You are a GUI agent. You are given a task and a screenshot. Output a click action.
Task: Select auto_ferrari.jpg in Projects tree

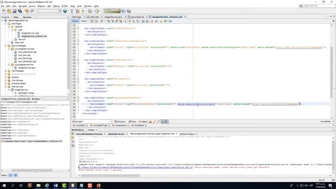(25, 58)
